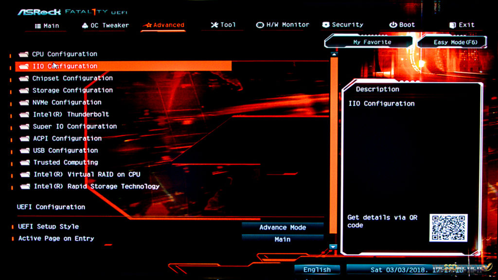Viewport: 498px width, 280px height.
Task: Open the Boot tab
Action: point(402,25)
